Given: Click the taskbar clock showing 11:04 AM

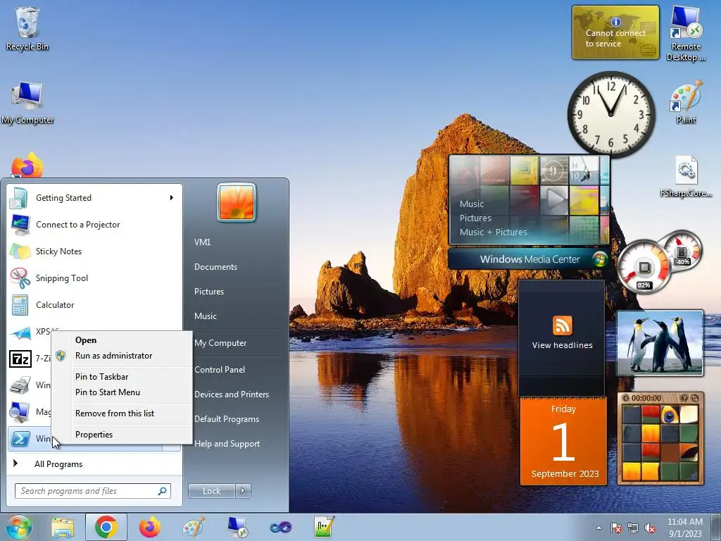Looking at the screenshot, I should (684, 528).
